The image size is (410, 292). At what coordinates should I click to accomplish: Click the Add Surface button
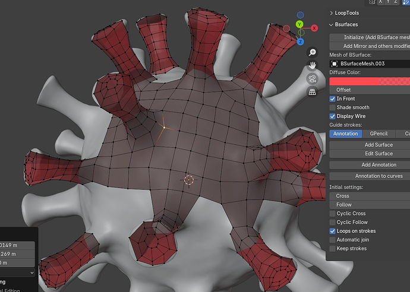point(370,145)
